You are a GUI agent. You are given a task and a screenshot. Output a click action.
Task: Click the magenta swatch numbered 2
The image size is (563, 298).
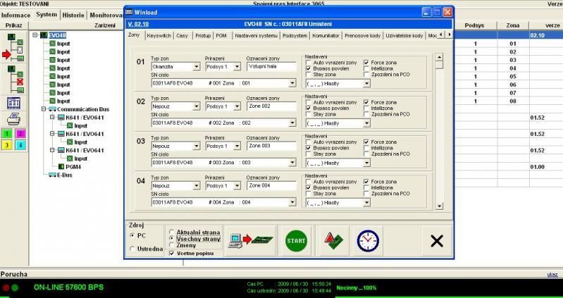[x=20, y=132]
